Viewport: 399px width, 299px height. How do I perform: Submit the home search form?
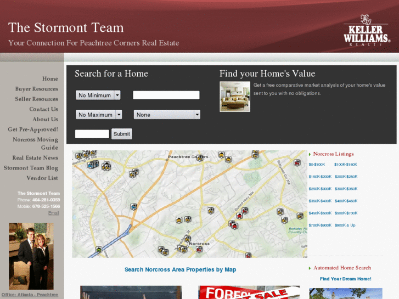(122, 134)
